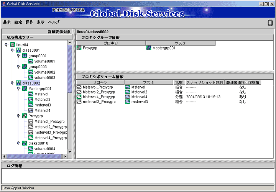276x192 pixels.
Task: Click the class0002 class icon in tree
Action: (x=18, y=83)
